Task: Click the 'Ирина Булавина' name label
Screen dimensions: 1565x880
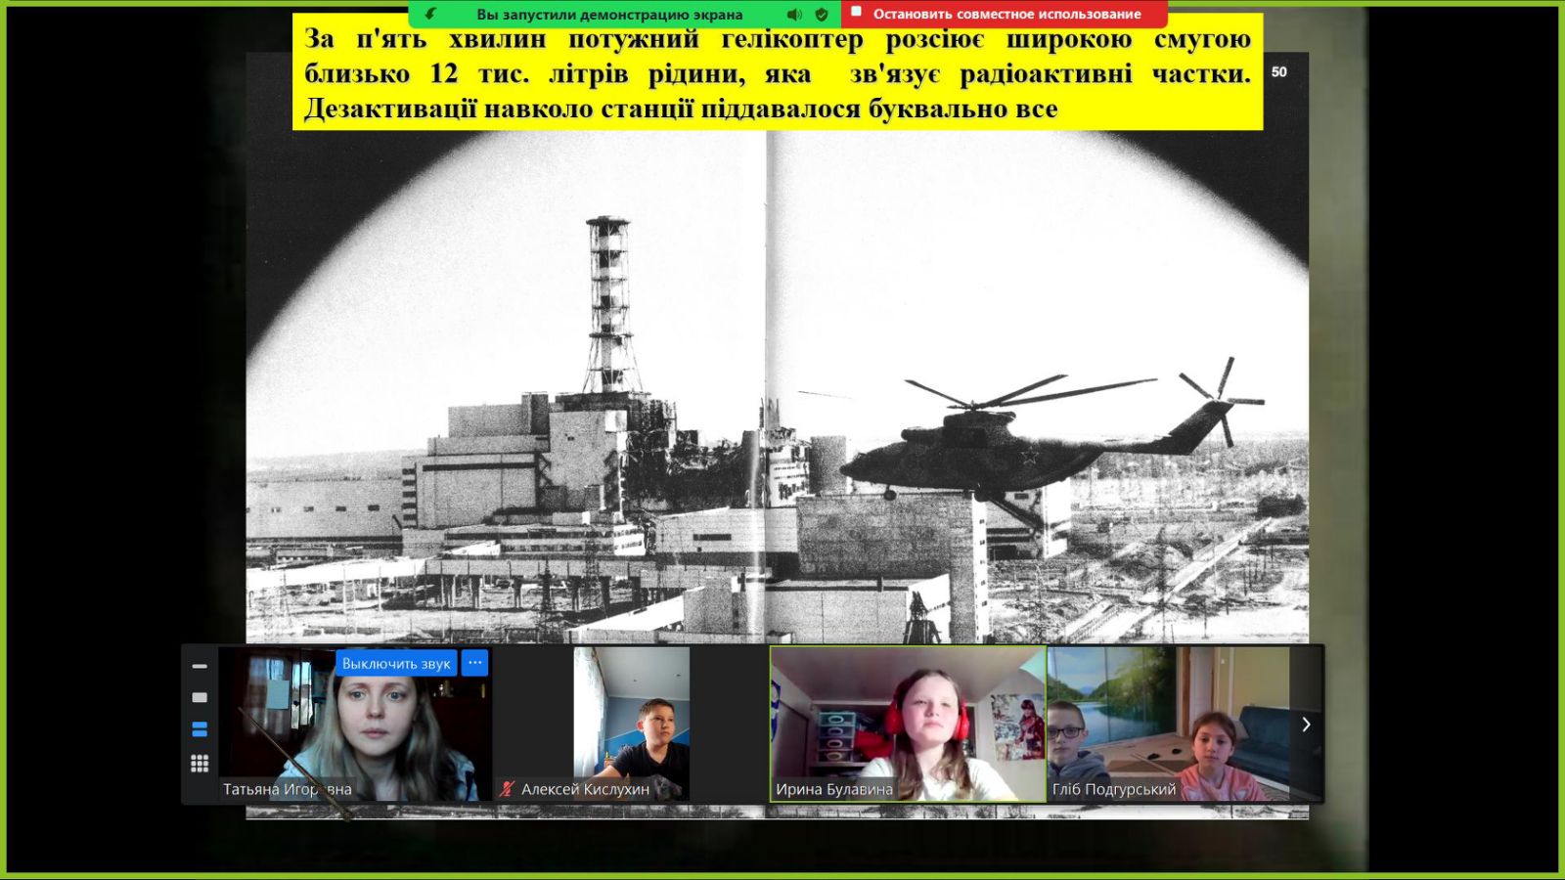Action: (x=834, y=789)
